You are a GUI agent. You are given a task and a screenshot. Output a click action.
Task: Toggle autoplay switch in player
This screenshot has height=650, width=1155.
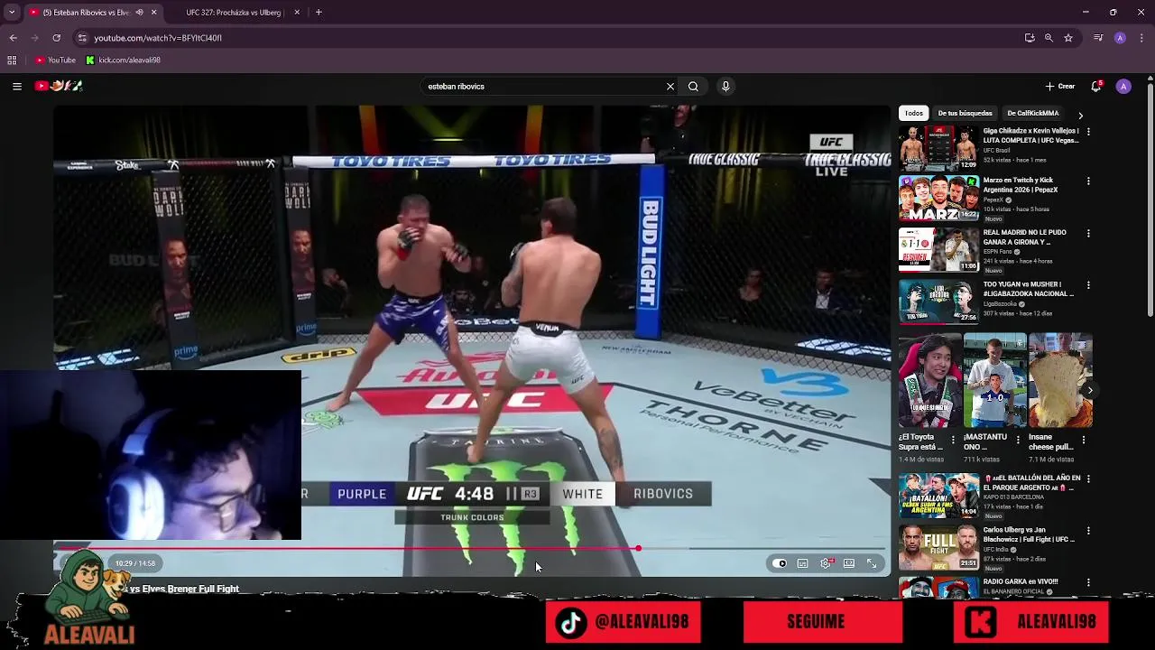(x=781, y=563)
